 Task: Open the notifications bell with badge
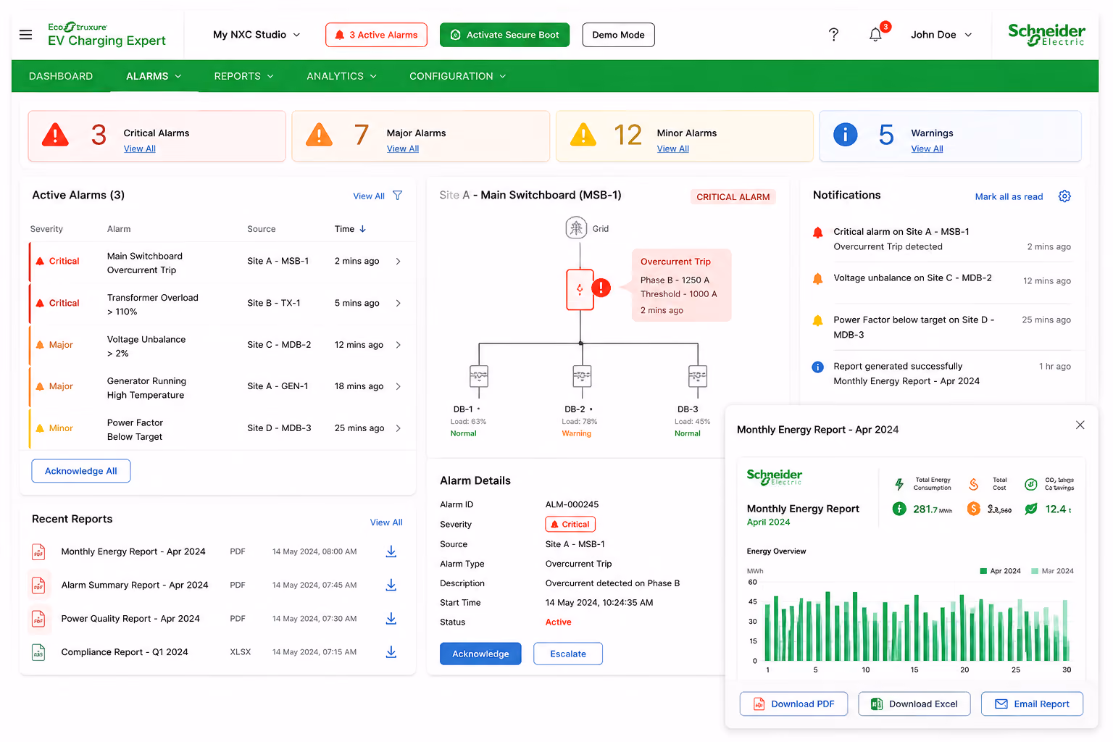coord(876,34)
